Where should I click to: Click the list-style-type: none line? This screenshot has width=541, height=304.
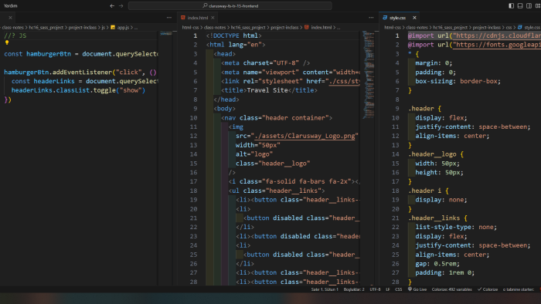pos(456,227)
